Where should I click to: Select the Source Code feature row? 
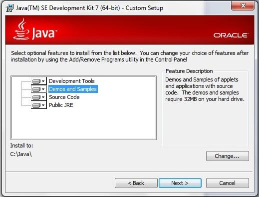coord(64,97)
